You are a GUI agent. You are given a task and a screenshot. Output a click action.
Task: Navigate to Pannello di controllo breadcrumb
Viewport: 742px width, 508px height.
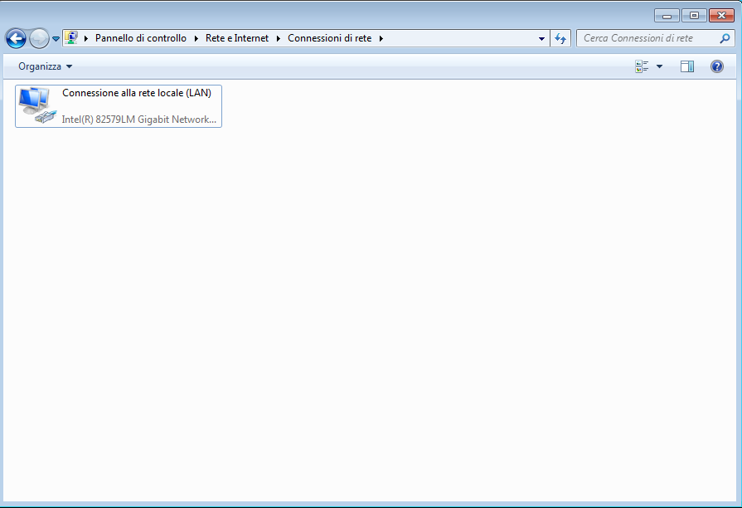140,38
